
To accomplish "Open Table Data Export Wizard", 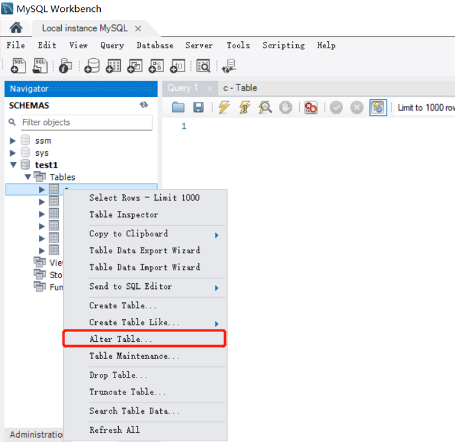I will (x=145, y=251).
